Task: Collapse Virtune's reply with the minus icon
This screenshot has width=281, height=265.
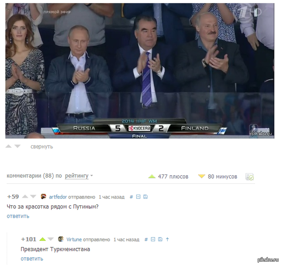Action: point(153,239)
